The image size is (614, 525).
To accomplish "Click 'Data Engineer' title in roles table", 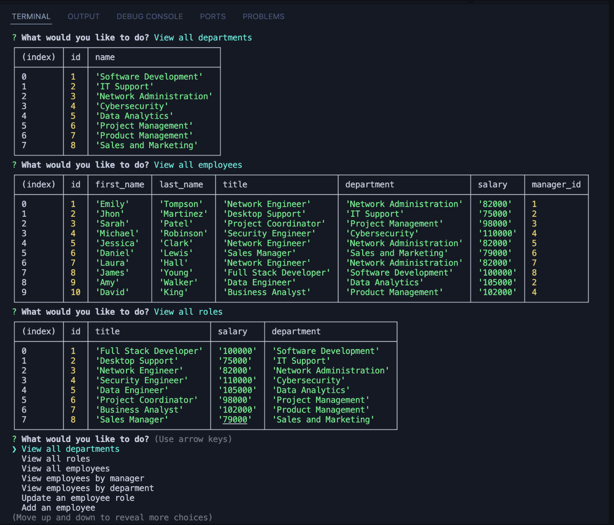I will (x=131, y=390).
